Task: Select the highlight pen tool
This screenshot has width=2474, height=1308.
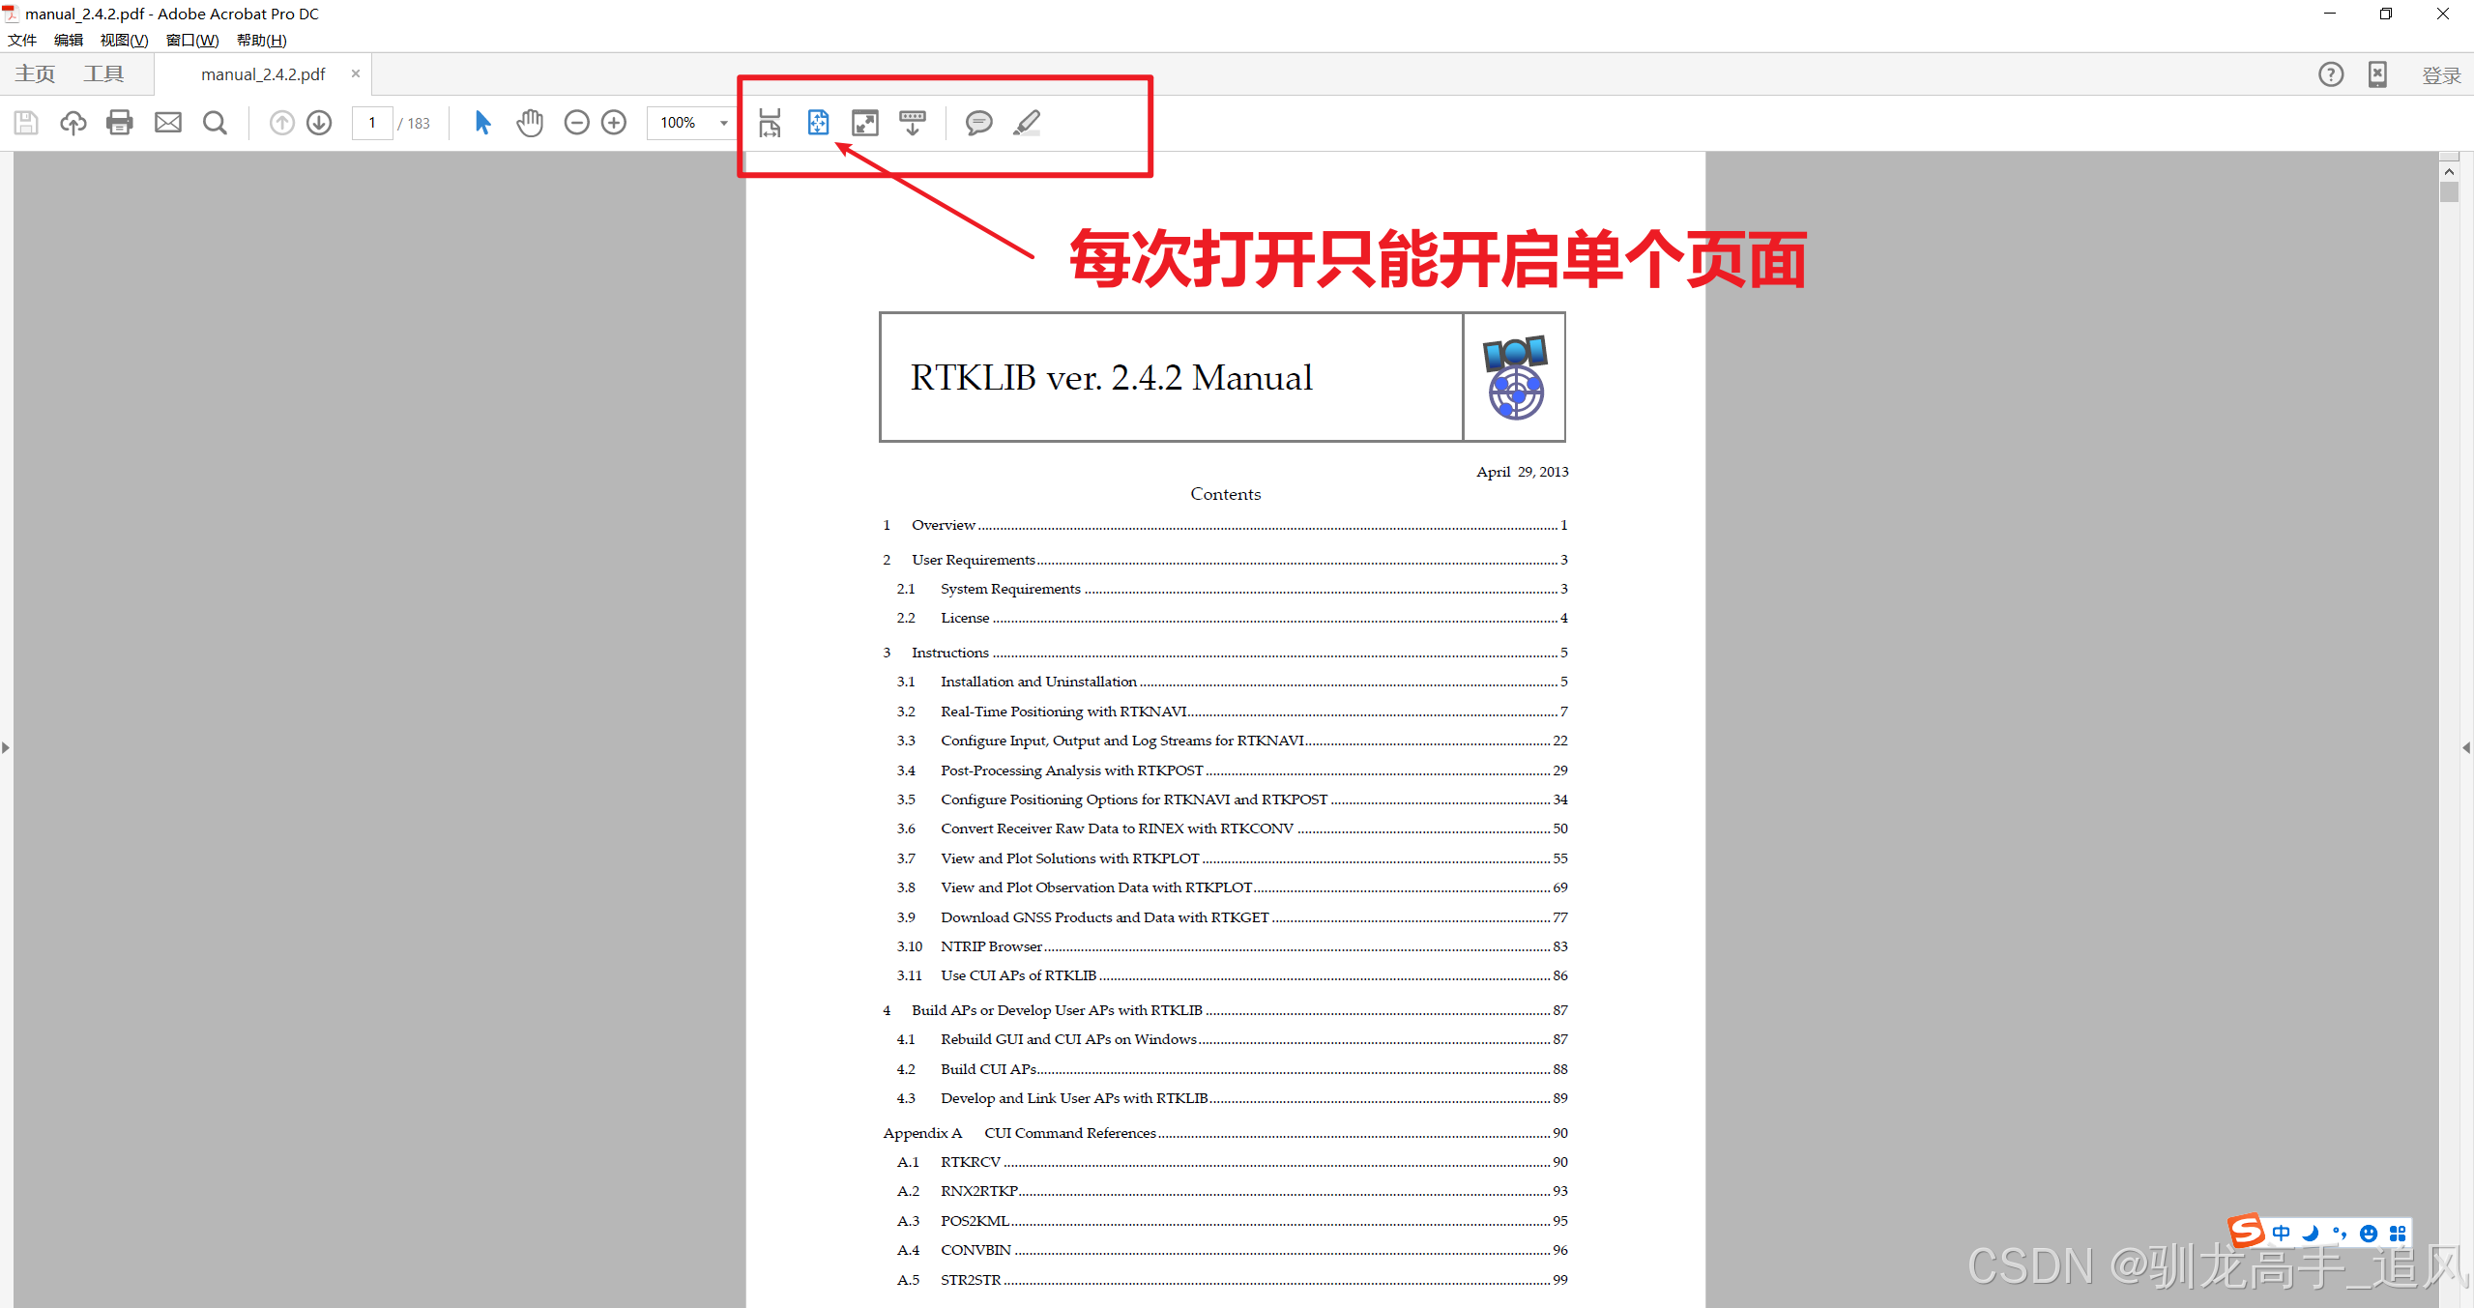Action: 1027,123
